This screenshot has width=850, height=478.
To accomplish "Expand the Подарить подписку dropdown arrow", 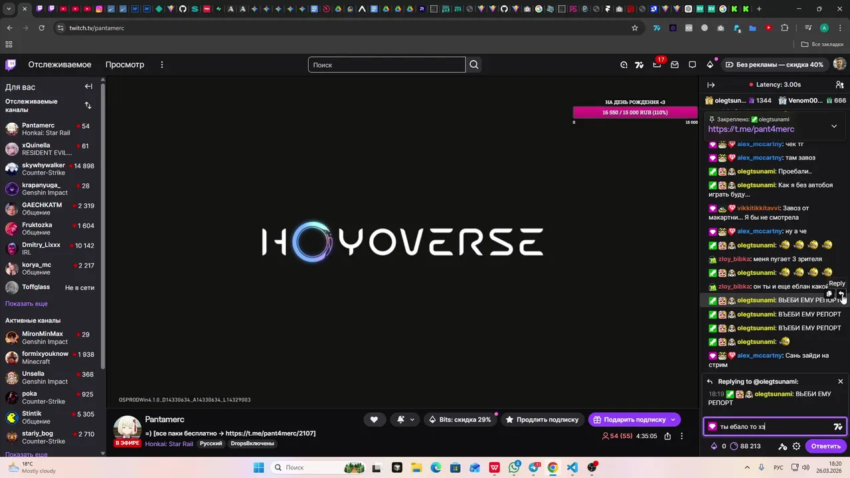I will [673, 420].
